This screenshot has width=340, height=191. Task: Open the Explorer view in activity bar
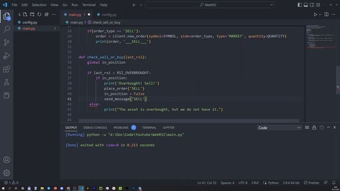(7, 16)
